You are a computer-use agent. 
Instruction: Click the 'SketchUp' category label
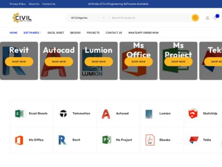pyautogui.click(x=210, y=114)
